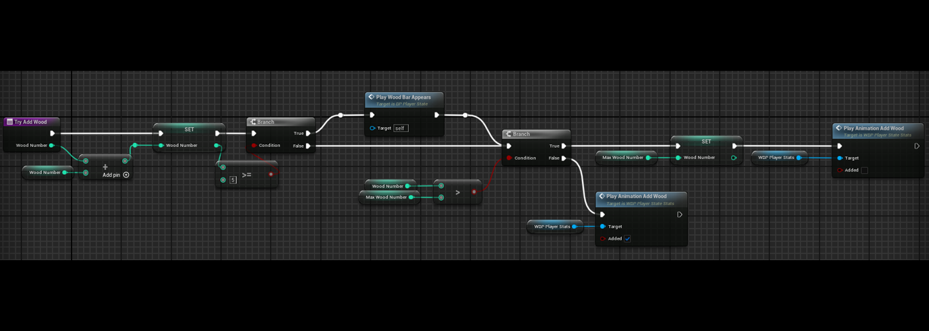Image resolution: width=929 pixels, height=331 pixels.
Task: Click the self Target field
Action: coord(401,128)
